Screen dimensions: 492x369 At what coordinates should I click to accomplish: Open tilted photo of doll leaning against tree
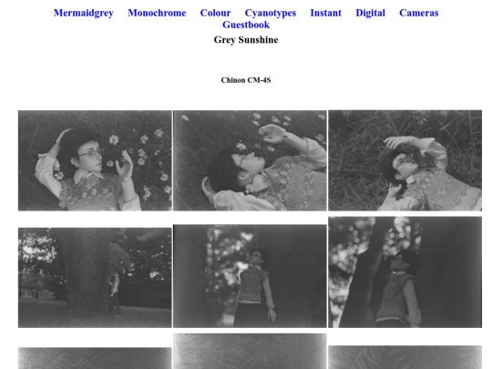(405, 272)
